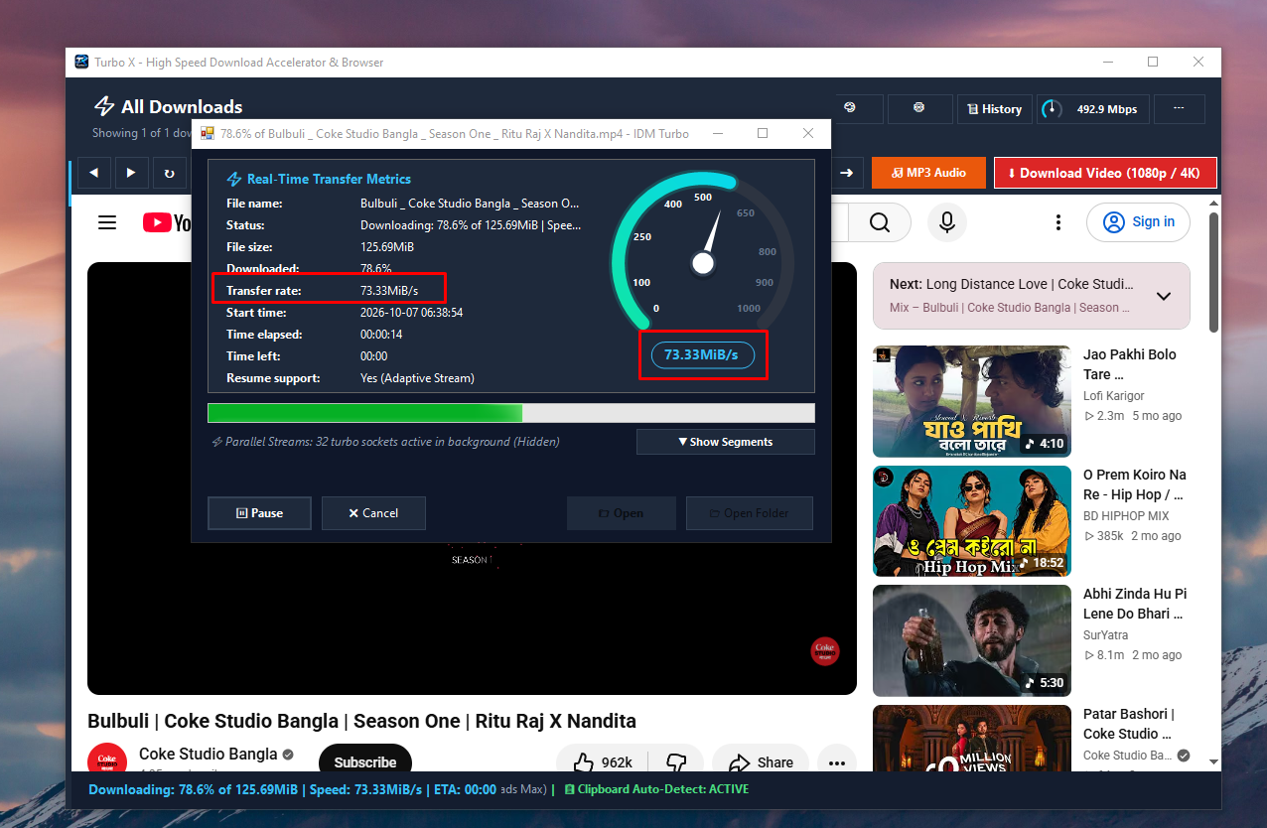Click the bottom status bar download progress text
This screenshot has width=1267, height=828.
point(292,789)
